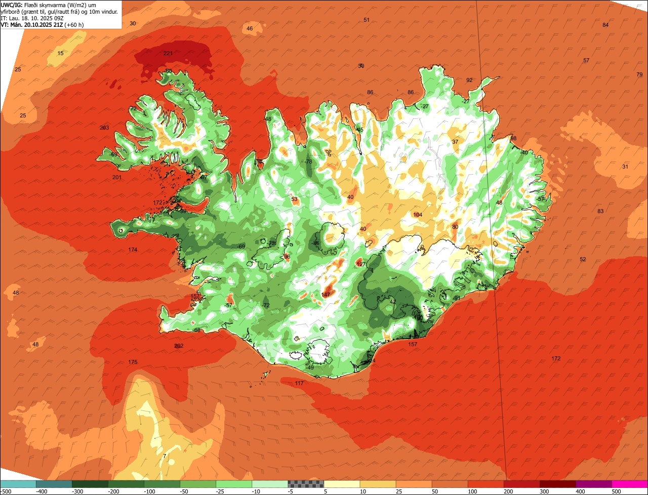Click the '221' value in the dark red area
Screen dimensions: 648x495
click(x=168, y=53)
